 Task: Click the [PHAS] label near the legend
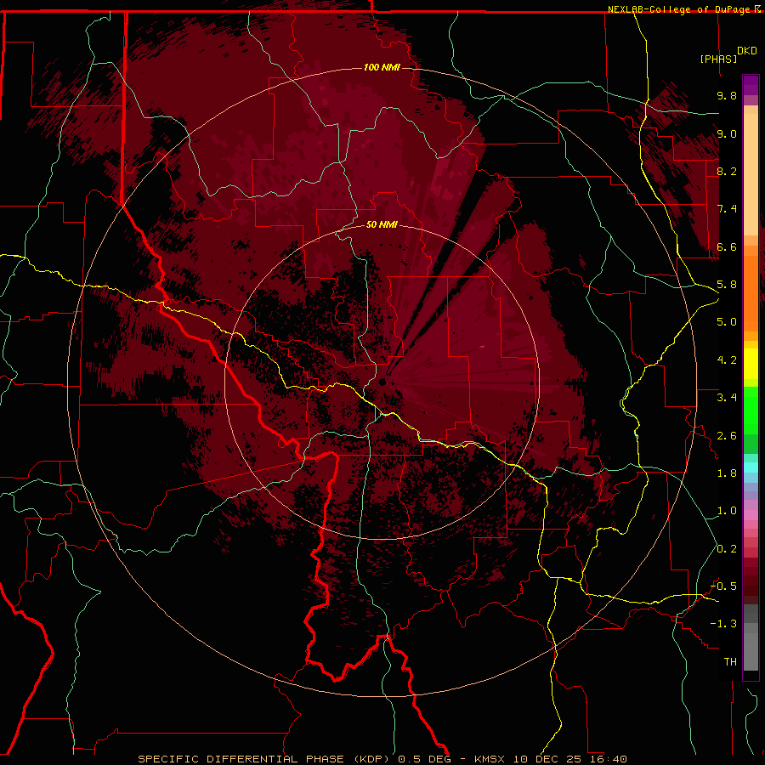[718, 59]
